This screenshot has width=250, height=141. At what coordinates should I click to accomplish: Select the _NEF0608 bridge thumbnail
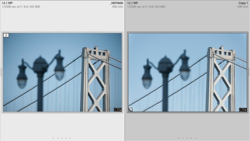pos(62,72)
